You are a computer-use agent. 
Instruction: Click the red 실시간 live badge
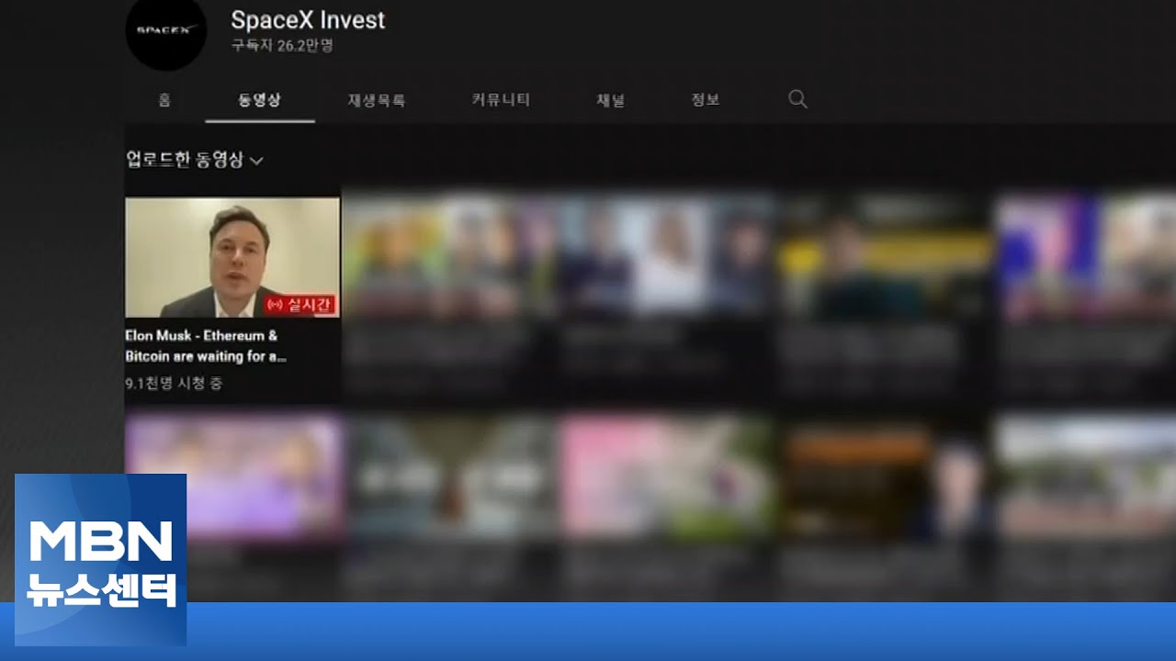click(x=300, y=305)
